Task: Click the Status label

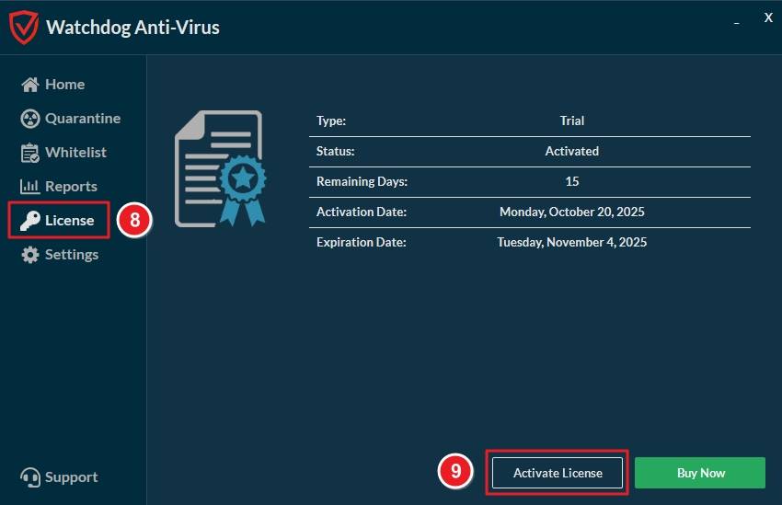Action: click(x=335, y=151)
